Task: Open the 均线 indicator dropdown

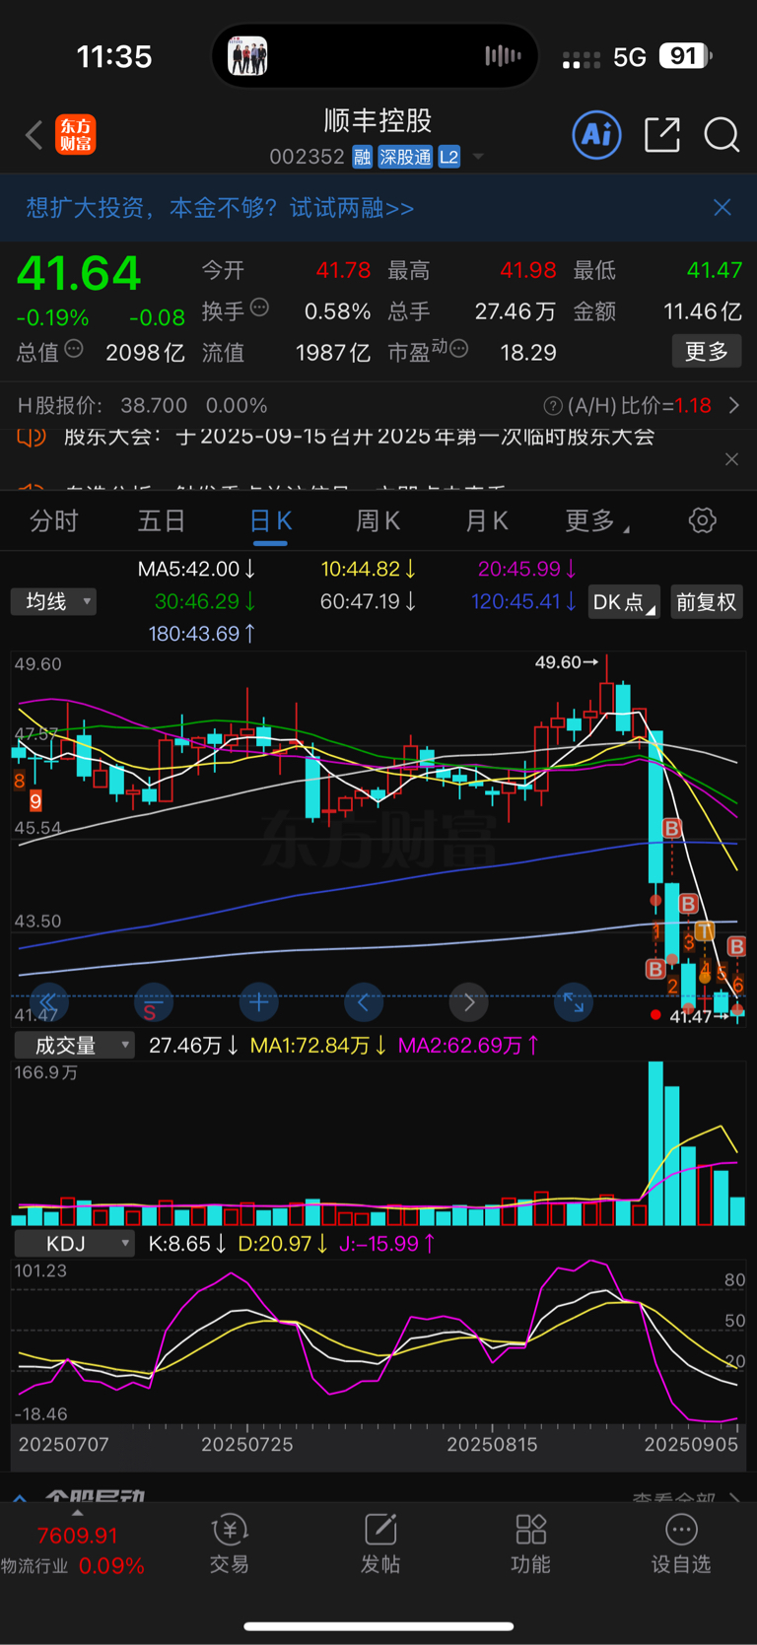Action: 54,601
